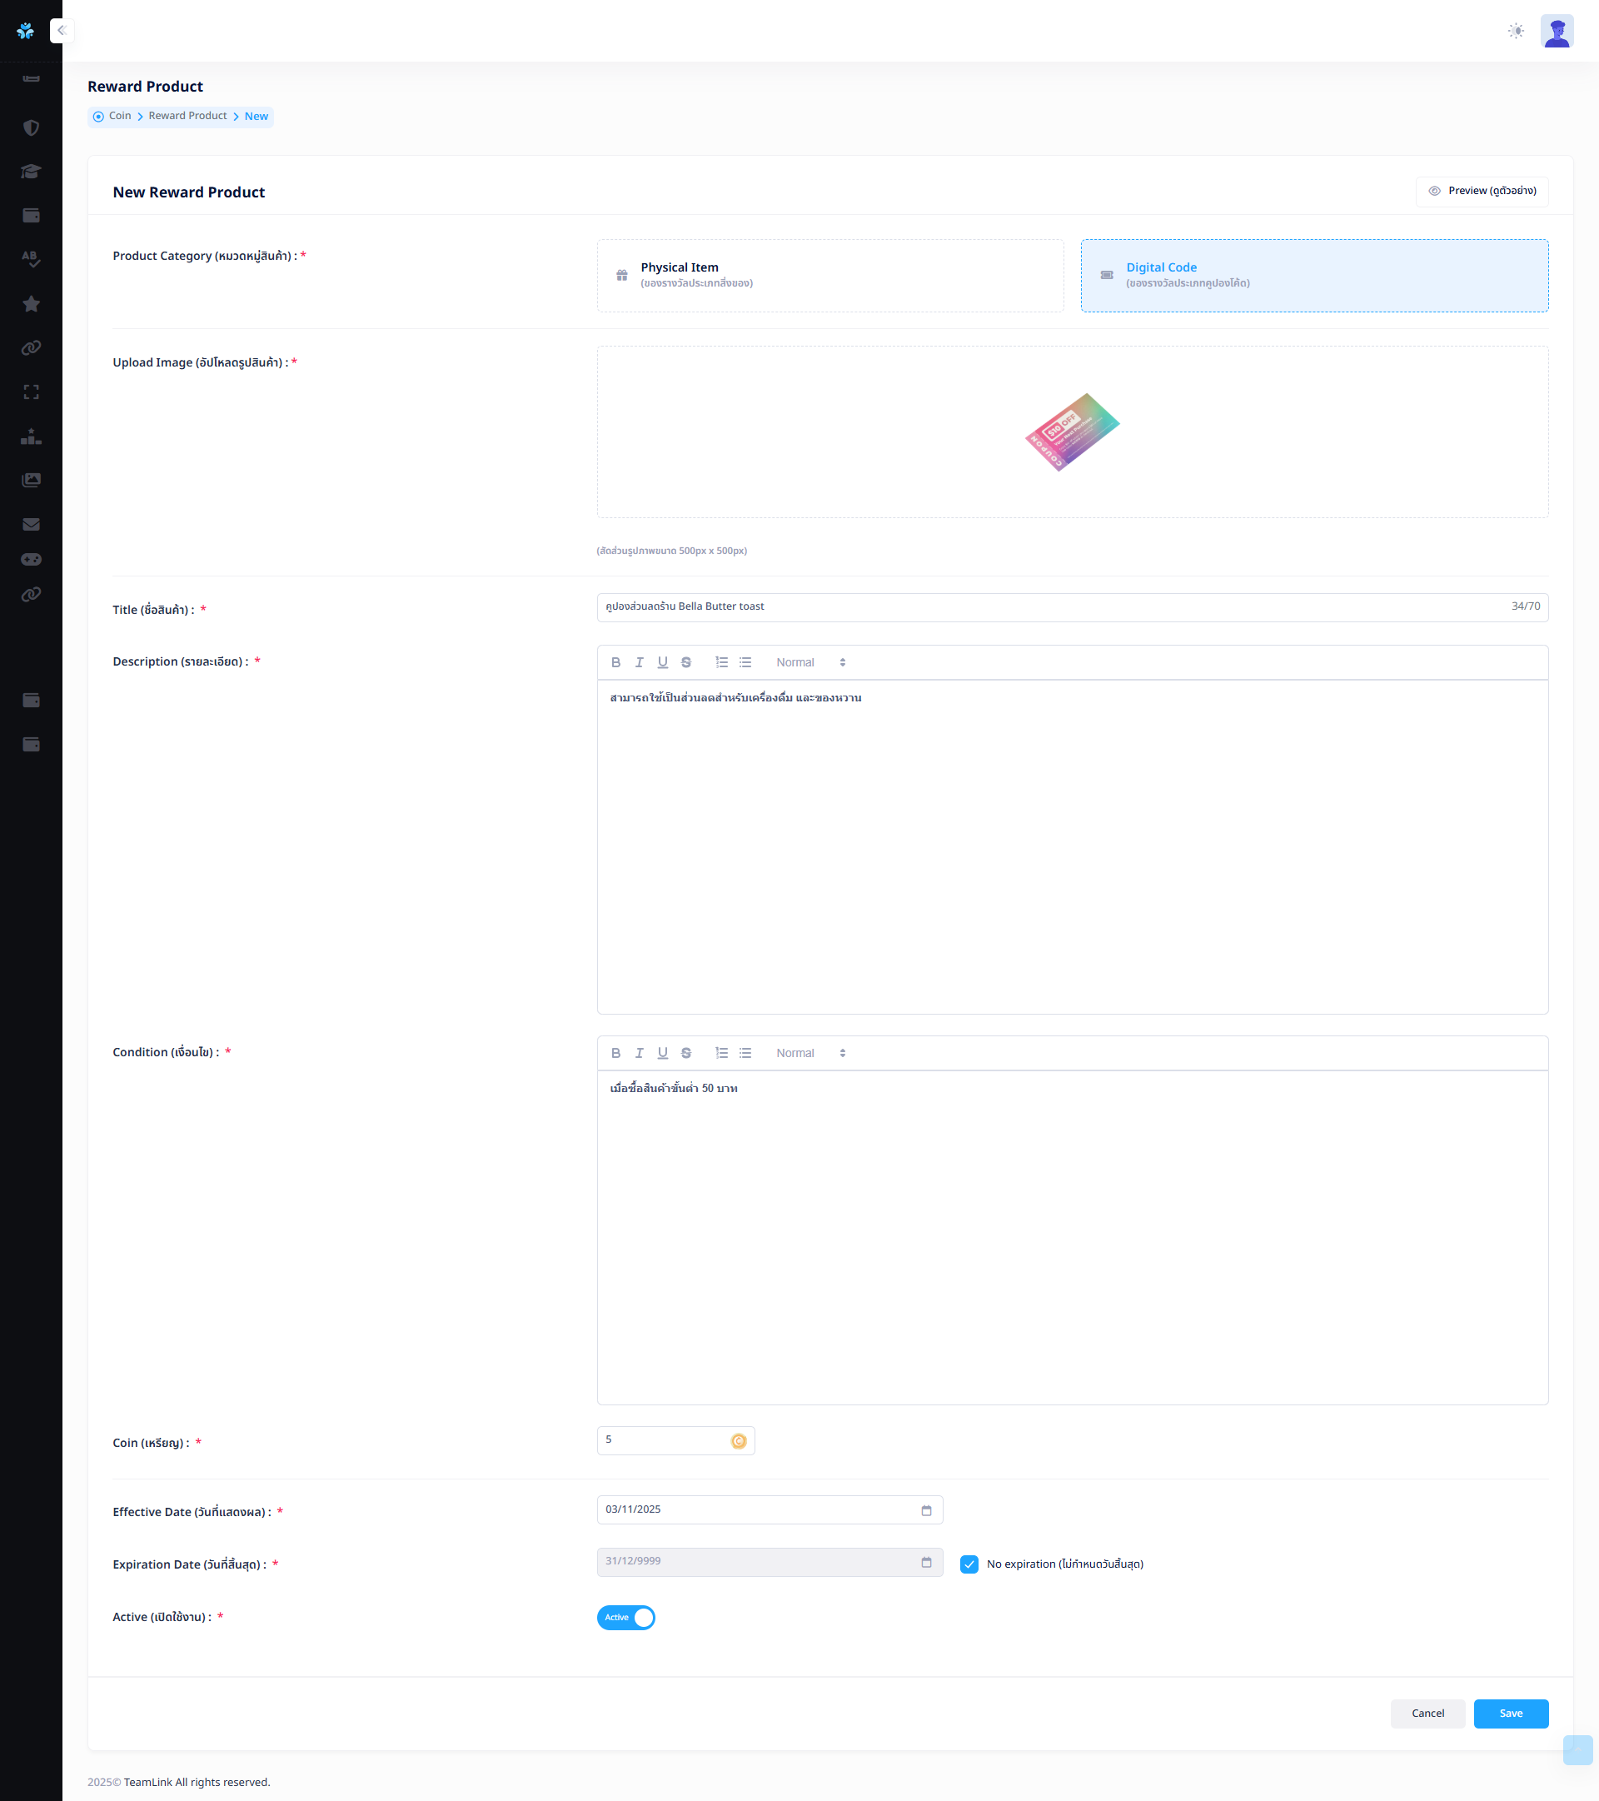Apply strikethrough in Description editor toolbar
Viewport: 1599px width, 1801px height.
tap(686, 662)
